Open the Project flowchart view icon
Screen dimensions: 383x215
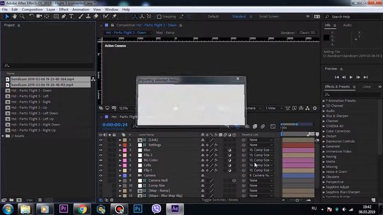click(93, 79)
